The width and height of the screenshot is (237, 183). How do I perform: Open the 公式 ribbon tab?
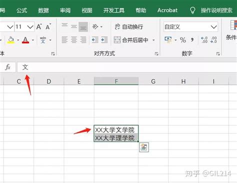click(21, 10)
